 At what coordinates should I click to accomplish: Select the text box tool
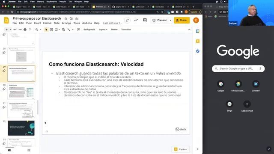[51, 30]
